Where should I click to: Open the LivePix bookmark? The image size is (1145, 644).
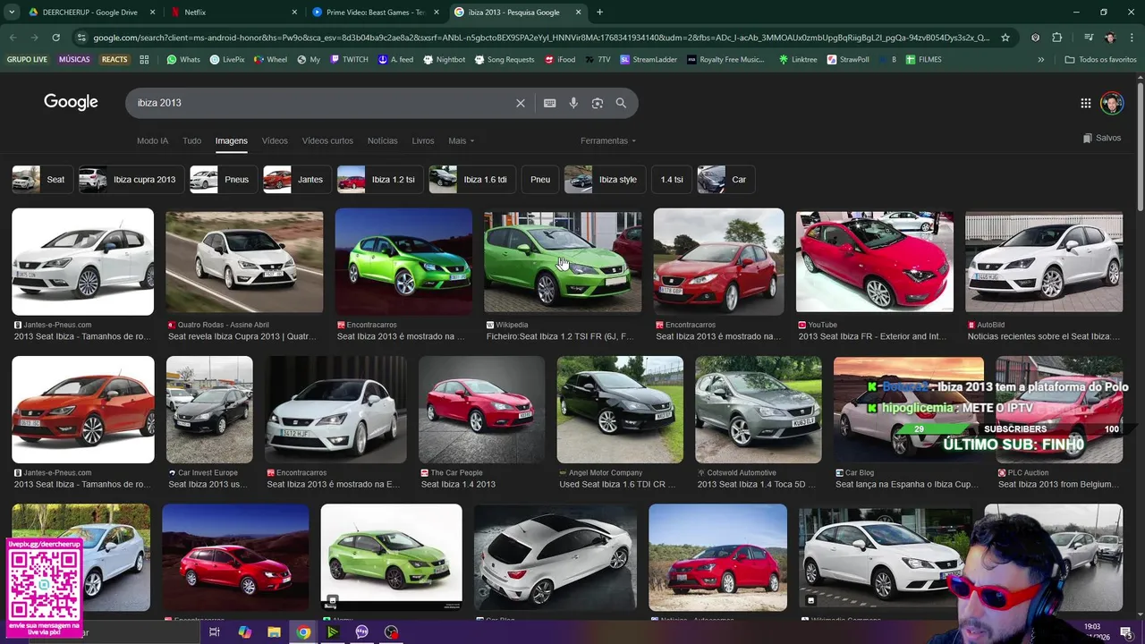click(227, 59)
